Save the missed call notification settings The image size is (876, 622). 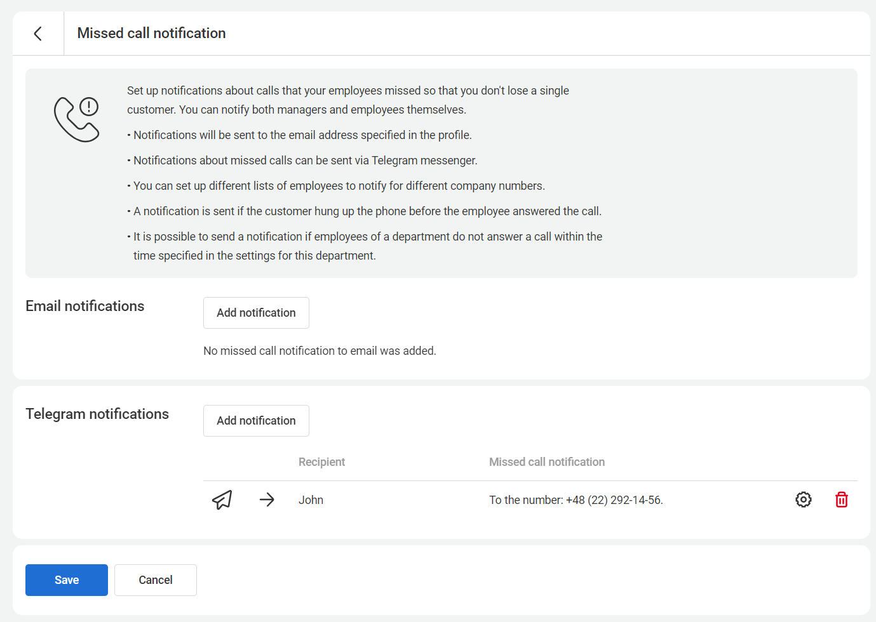click(67, 580)
